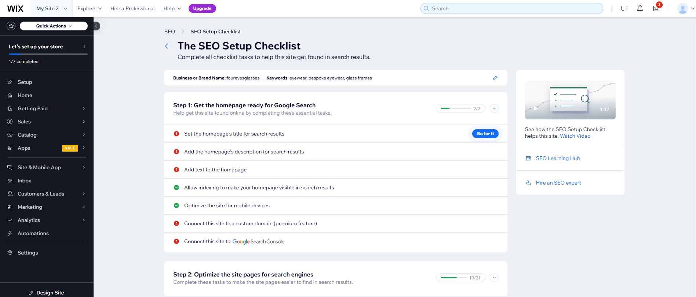Open the Quick Actions dropdown

pyautogui.click(x=54, y=26)
